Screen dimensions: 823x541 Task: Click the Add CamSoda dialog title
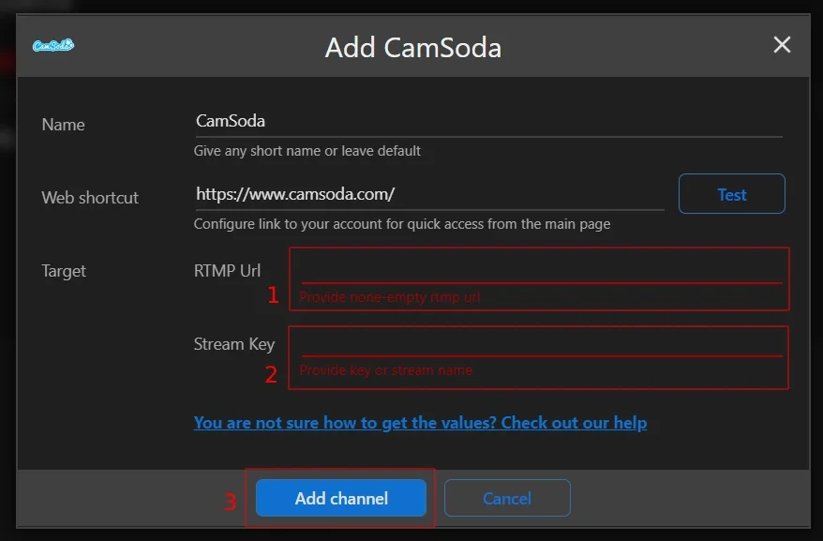413,47
